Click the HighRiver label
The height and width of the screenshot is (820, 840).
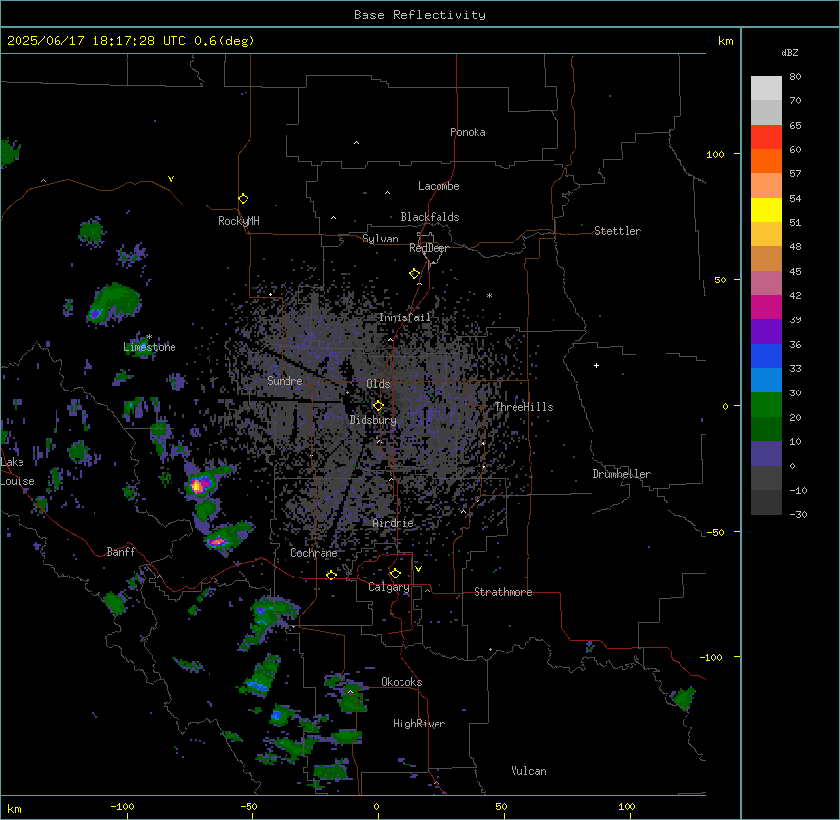pos(419,724)
